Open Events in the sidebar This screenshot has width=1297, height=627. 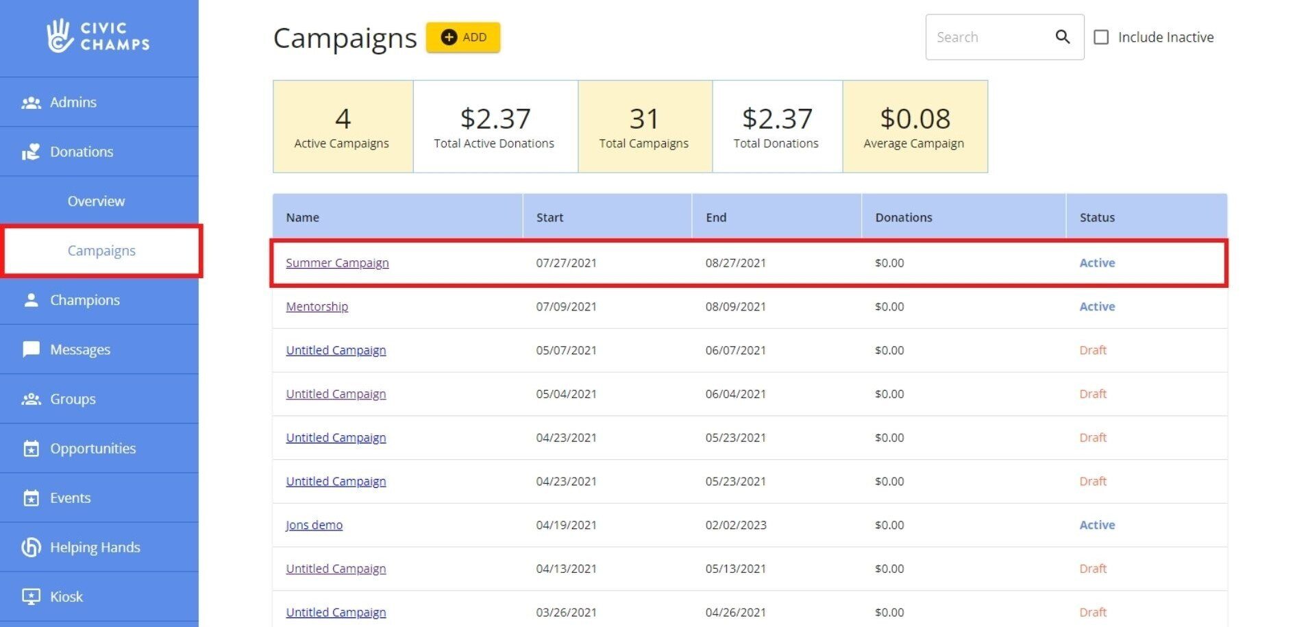[99, 497]
